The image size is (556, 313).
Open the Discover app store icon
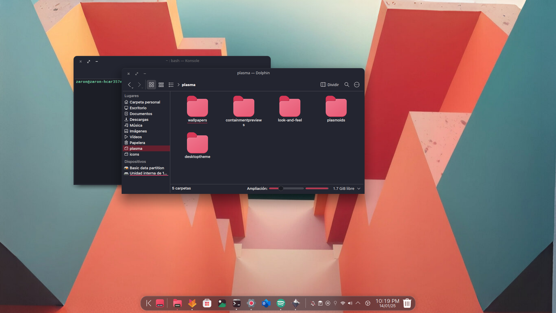207,303
